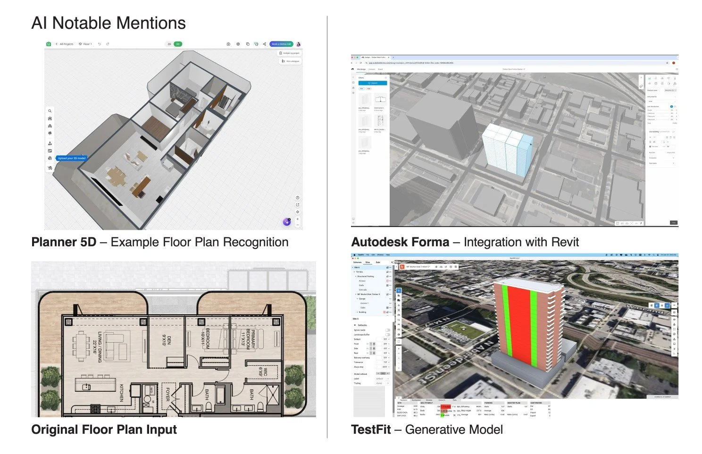This screenshot has width=702, height=454.
Task: Bookmark the Forma page with star icon
Action: pyautogui.click(x=667, y=63)
